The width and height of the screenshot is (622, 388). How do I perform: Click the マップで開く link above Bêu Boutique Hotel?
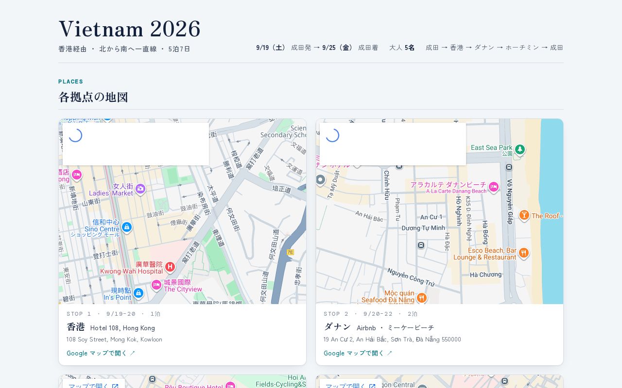tap(94, 386)
